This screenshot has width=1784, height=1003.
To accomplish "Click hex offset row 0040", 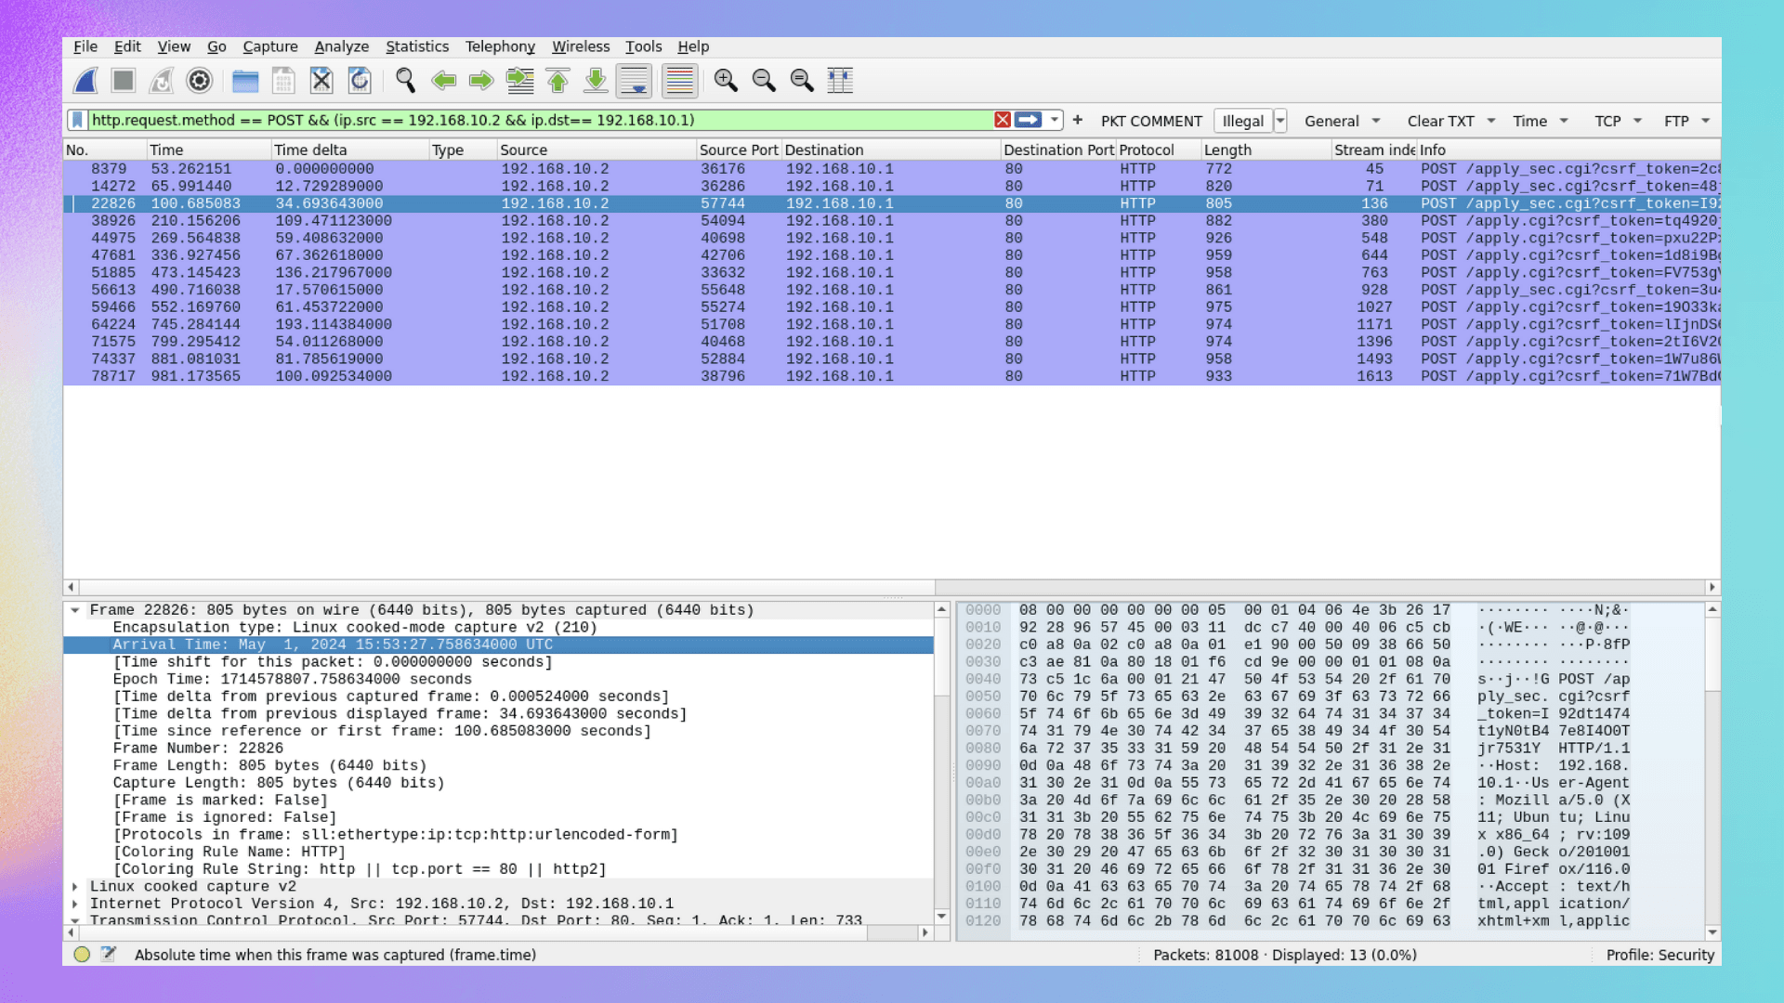I will coord(983,679).
